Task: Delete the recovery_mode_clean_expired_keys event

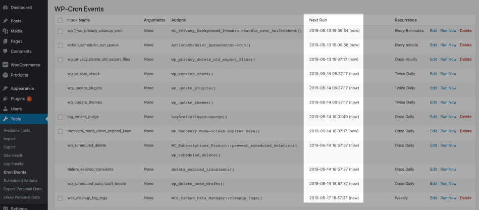Action: 465,131
